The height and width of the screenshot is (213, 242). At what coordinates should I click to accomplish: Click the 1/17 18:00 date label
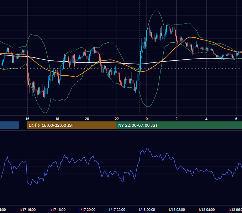click(x=57, y=209)
